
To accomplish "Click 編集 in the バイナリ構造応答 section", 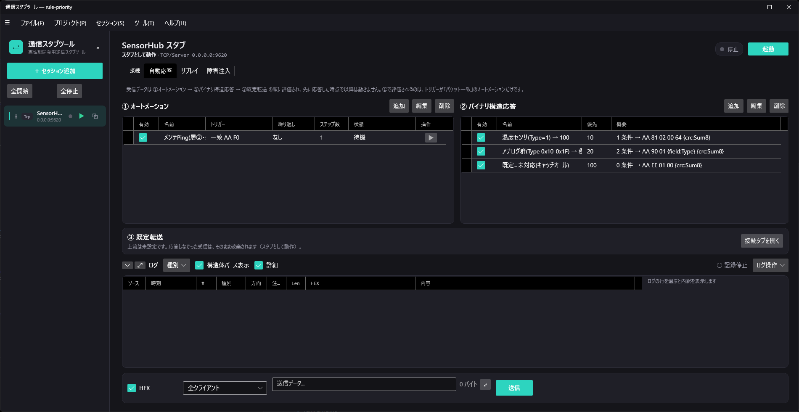I will point(757,106).
